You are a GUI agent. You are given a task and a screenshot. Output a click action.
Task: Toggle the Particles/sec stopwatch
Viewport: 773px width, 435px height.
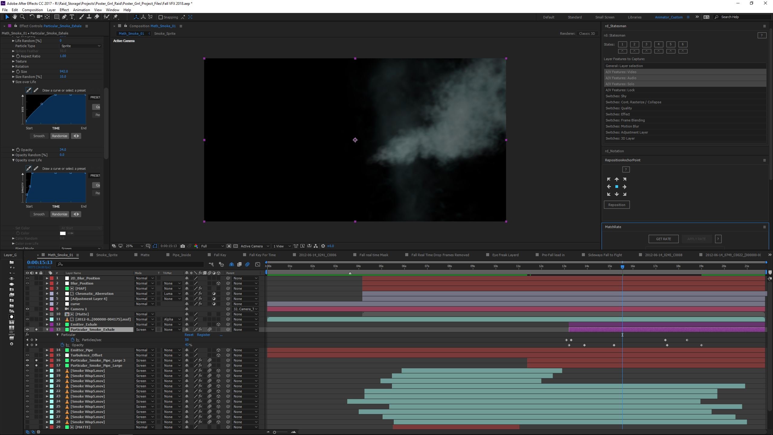[72, 340]
